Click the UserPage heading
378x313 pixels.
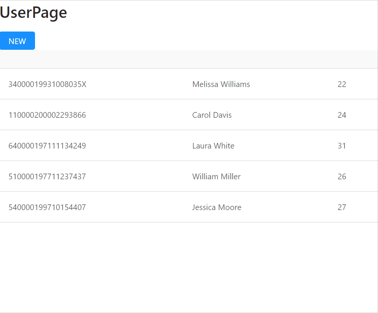coord(33,13)
